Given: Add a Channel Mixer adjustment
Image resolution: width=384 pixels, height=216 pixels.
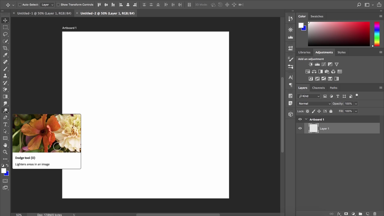Looking at the screenshot, I should pos(333,71).
